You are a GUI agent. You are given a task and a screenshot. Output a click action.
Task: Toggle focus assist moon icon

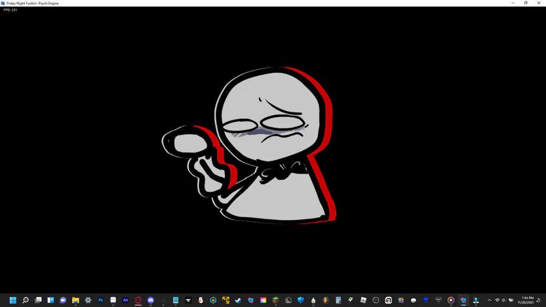(x=538, y=300)
